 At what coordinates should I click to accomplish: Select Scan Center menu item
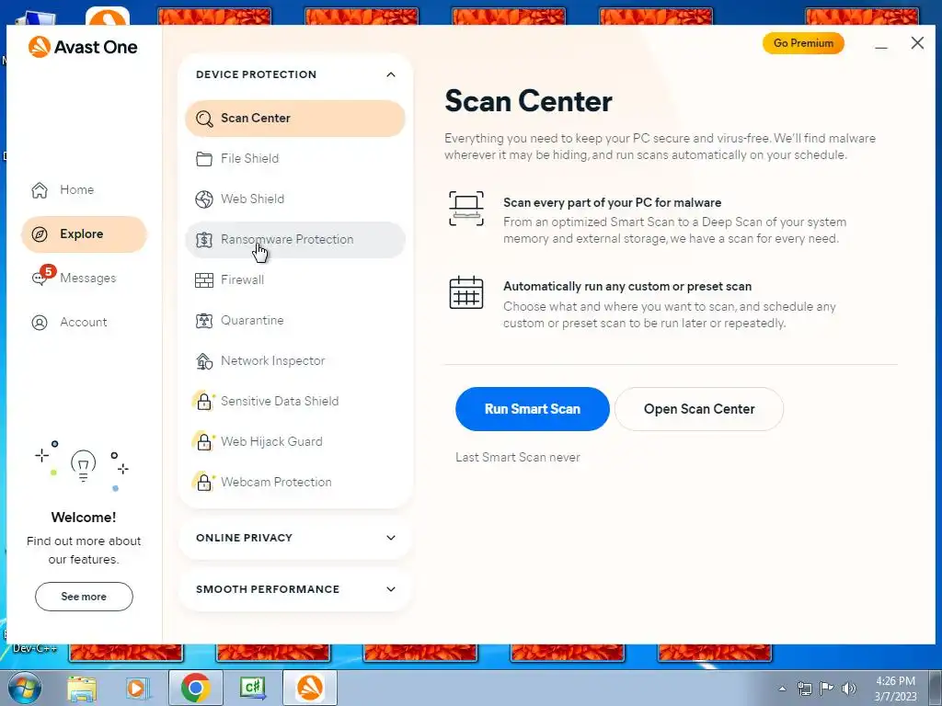tap(295, 119)
